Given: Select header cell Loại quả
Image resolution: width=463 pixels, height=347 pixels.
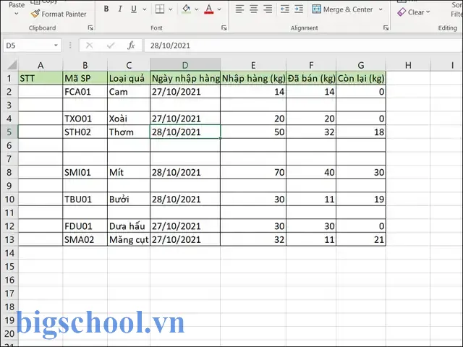Looking at the screenshot, I should click(129, 78).
